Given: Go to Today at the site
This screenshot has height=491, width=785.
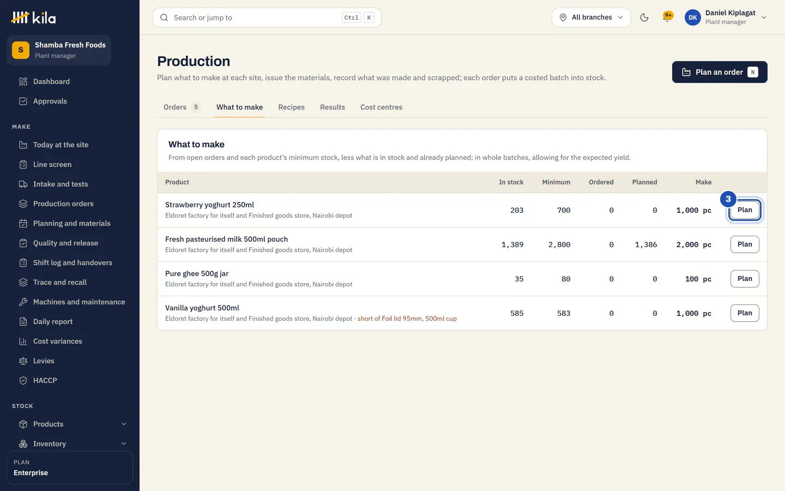Looking at the screenshot, I should [70, 145].
